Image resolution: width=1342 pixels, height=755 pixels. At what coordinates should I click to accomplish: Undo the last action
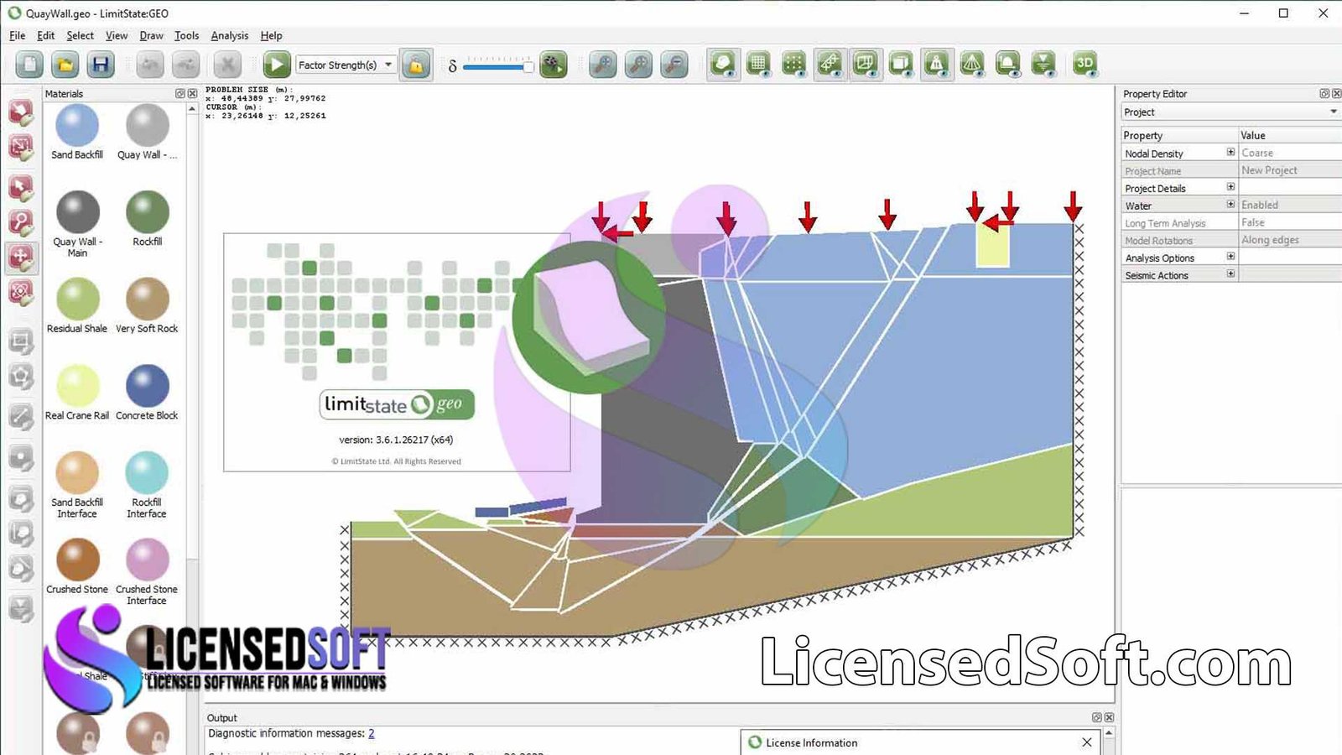point(150,65)
